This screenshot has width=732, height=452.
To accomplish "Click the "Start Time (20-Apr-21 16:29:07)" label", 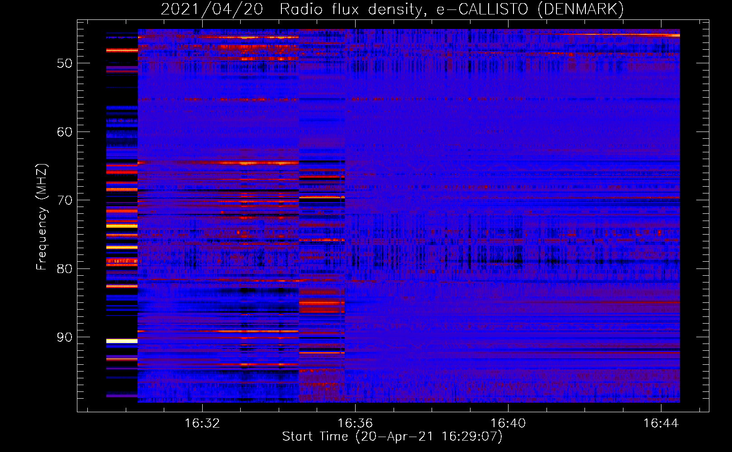I will [392, 437].
